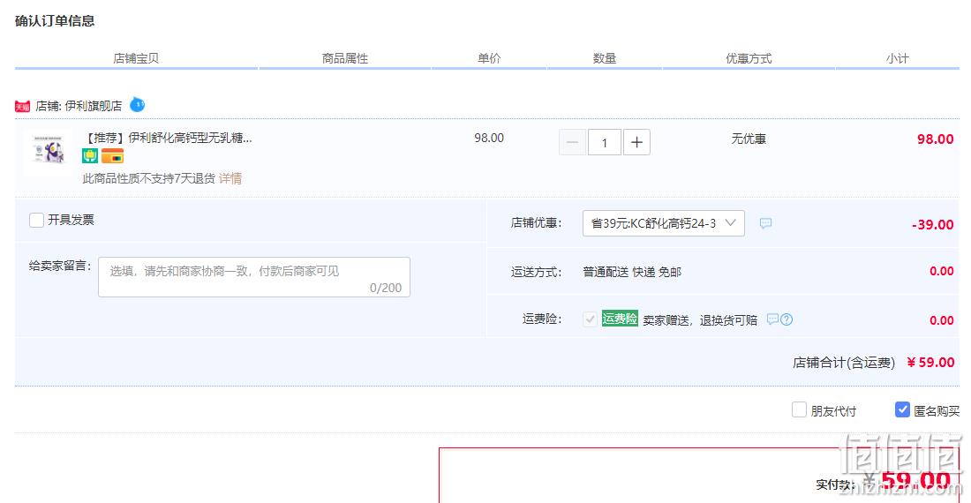Click the 此商品性质不支持7天退货 notice

(148, 179)
